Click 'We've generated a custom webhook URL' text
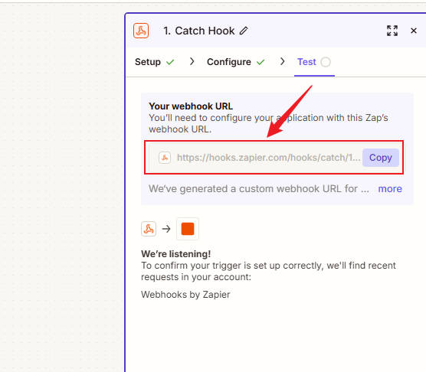426x372 pixels. (x=259, y=189)
